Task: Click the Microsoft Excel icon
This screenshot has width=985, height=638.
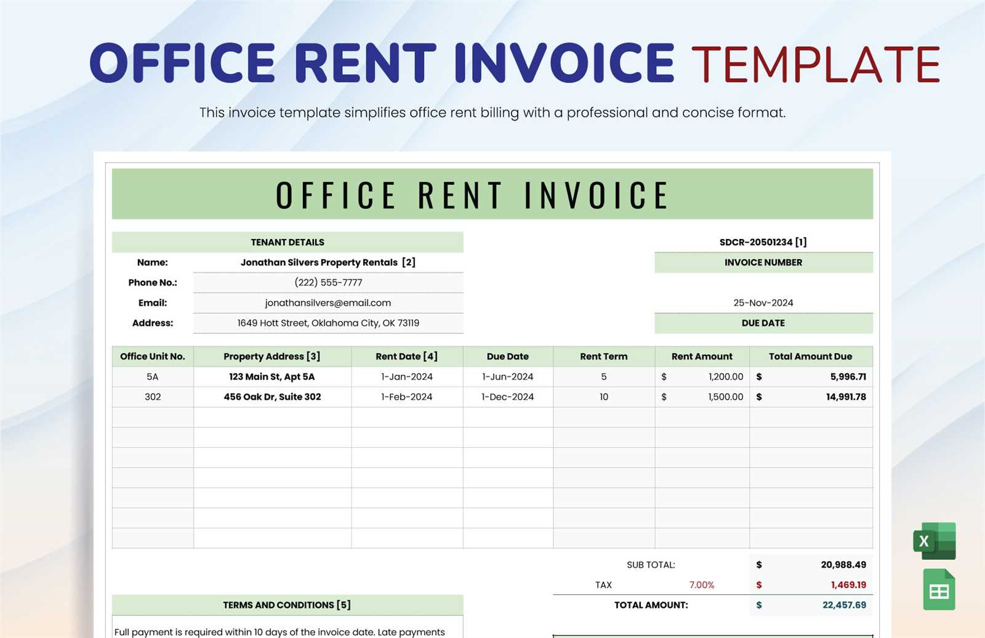Action: [x=935, y=541]
